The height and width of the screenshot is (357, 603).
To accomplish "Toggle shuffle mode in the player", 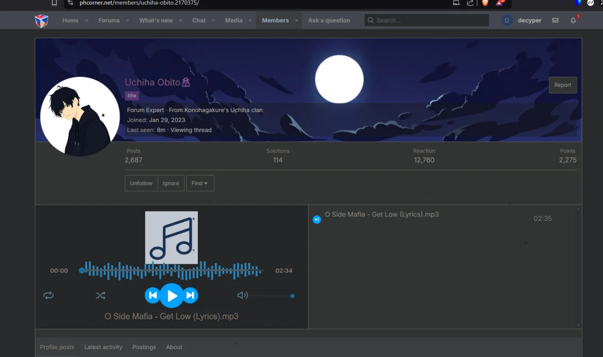I will click(x=100, y=296).
